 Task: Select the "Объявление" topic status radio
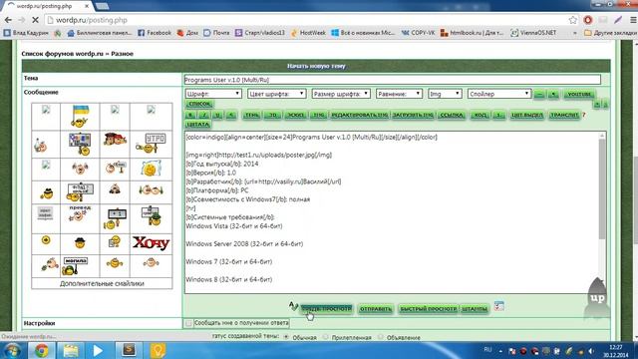(381, 337)
